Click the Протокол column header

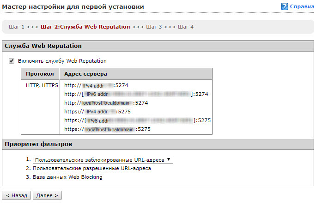[40, 74]
